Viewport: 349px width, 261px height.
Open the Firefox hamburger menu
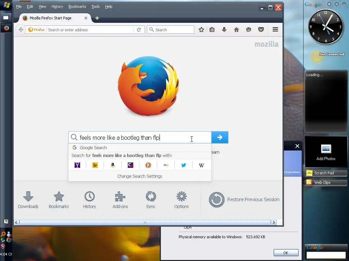tap(275, 30)
